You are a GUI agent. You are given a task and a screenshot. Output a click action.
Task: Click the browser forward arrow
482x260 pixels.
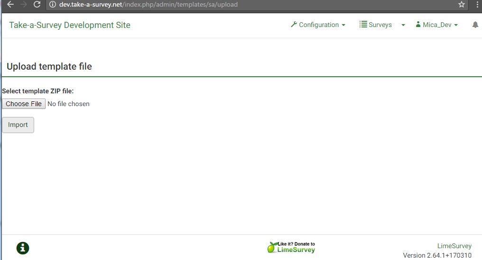23,4
